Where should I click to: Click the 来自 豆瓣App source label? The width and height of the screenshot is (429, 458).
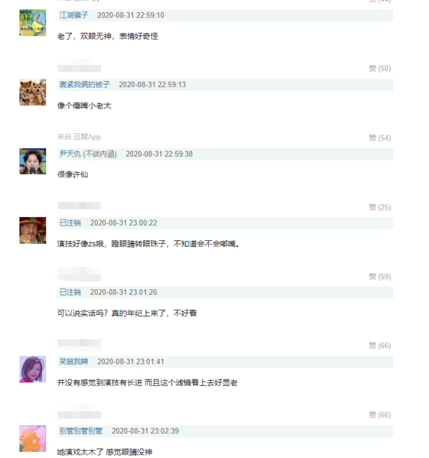[x=79, y=137]
